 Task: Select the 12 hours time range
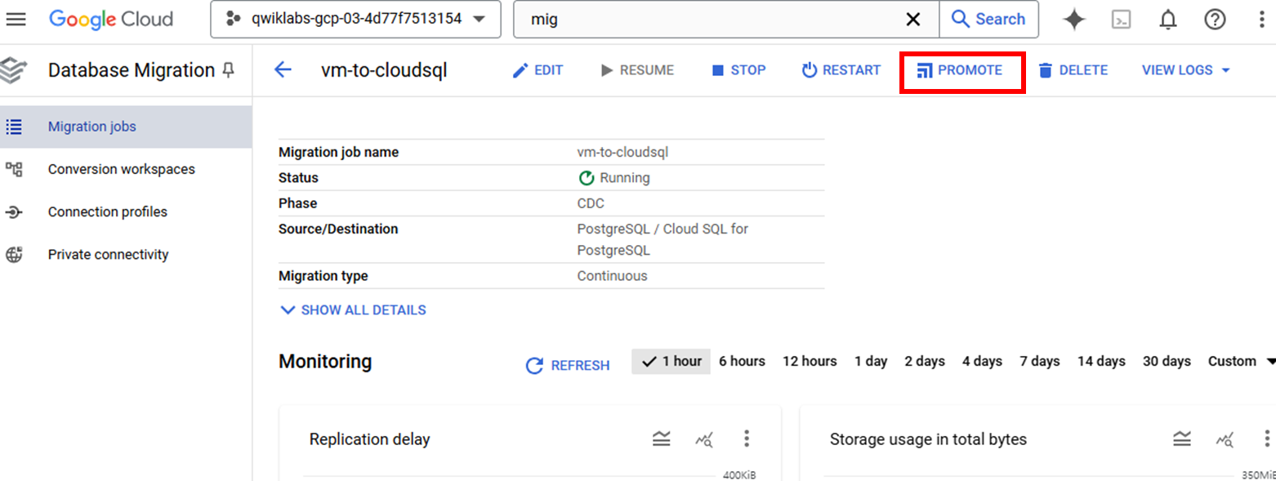coord(810,361)
